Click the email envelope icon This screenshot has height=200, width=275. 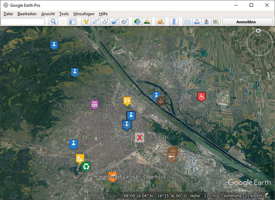[x=187, y=22]
